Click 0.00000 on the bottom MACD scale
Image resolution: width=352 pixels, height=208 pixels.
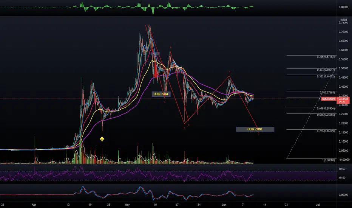coord(343,195)
